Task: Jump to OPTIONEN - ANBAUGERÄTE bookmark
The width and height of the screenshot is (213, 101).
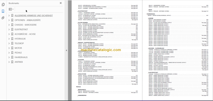Action: coord(27,20)
